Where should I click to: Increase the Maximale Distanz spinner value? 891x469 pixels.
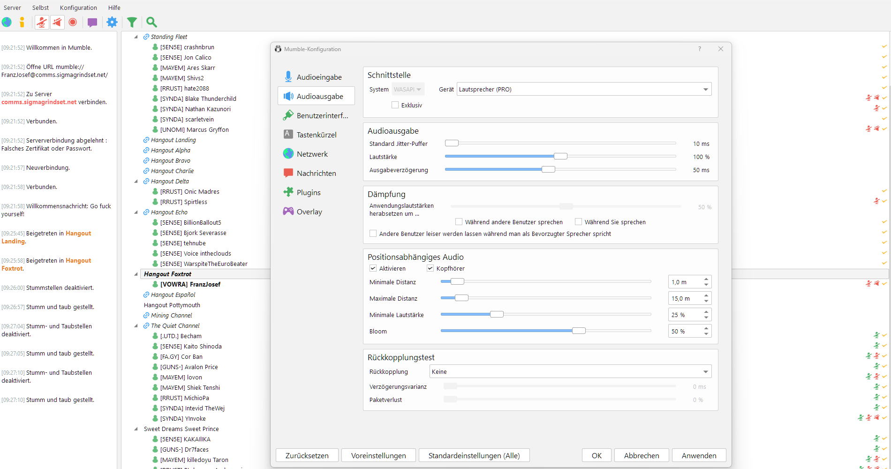tap(706, 295)
